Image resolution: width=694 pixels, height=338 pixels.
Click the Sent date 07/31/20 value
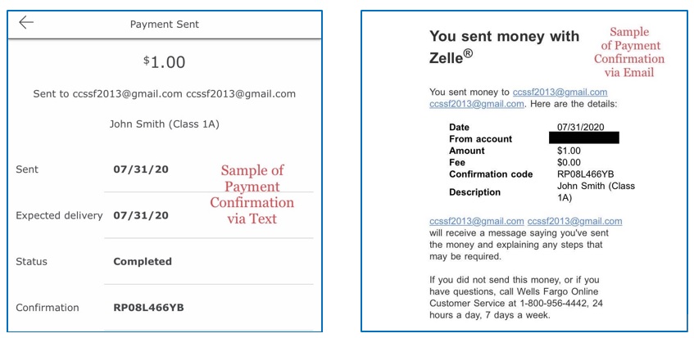point(141,169)
